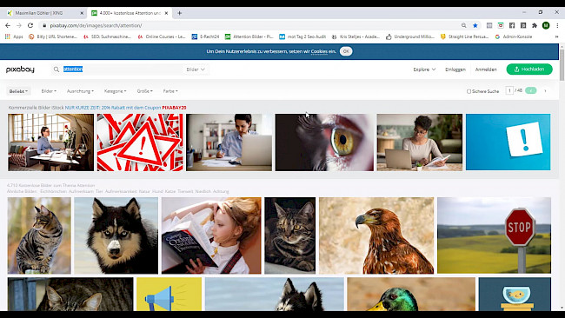Open the husky dog photo
565x318 pixels.
116,235
